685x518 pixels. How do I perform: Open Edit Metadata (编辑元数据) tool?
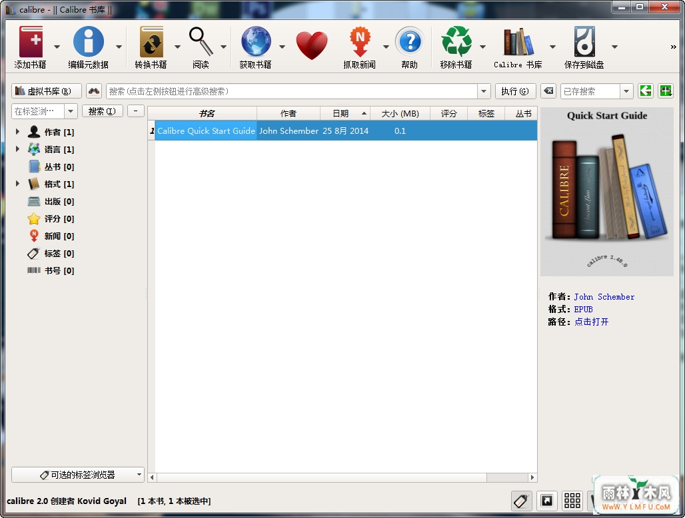(x=88, y=42)
